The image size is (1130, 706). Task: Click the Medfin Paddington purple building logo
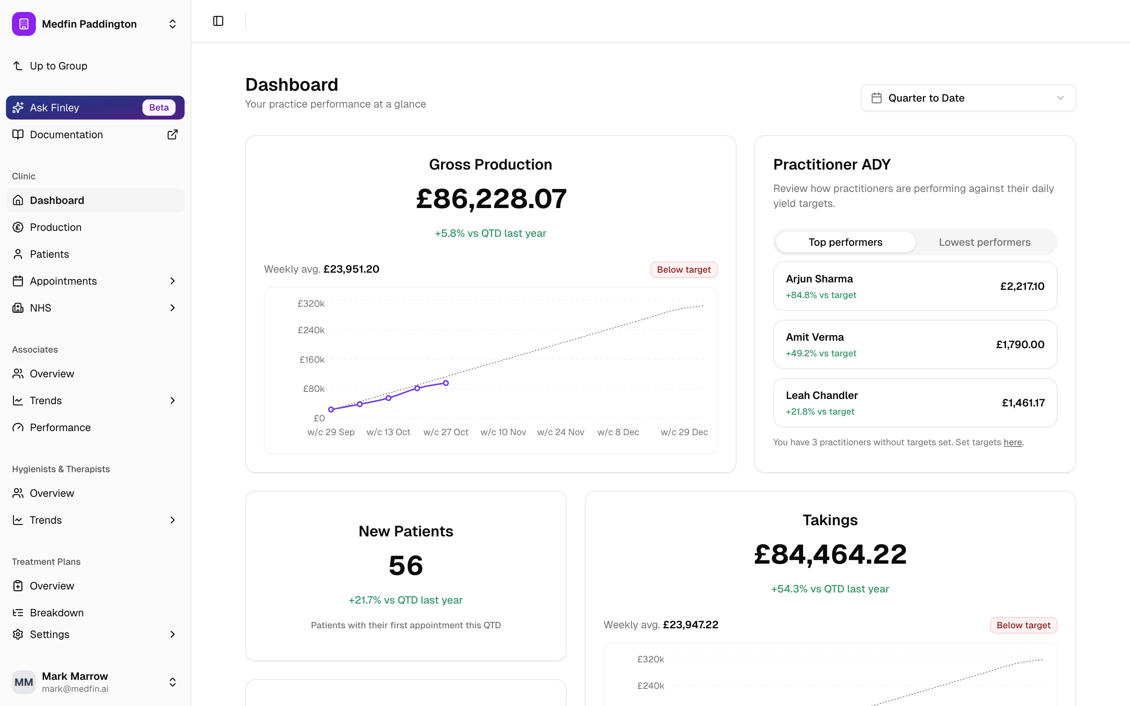click(x=24, y=24)
